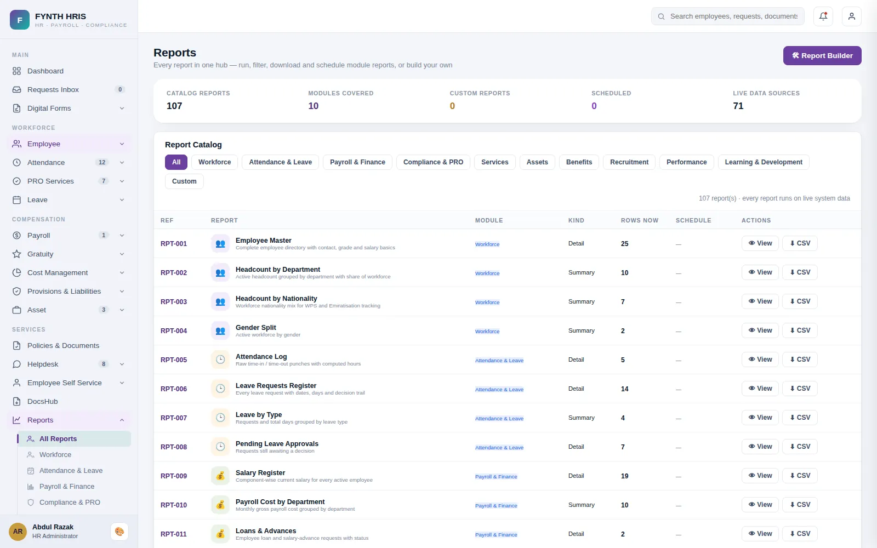The height and width of the screenshot is (548, 877).
Task: Filter catalog by Learning & Development tab
Action: (x=764, y=162)
